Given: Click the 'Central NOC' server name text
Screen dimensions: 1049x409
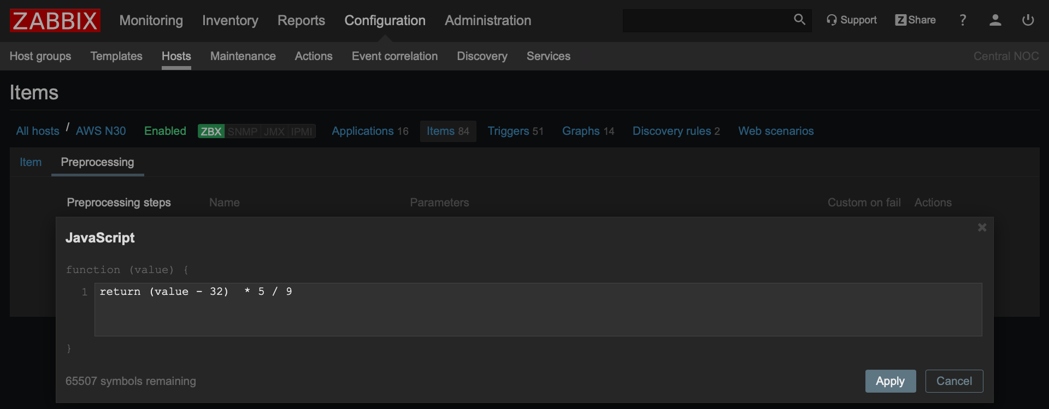Looking at the screenshot, I should pyautogui.click(x=1006, y=56).
